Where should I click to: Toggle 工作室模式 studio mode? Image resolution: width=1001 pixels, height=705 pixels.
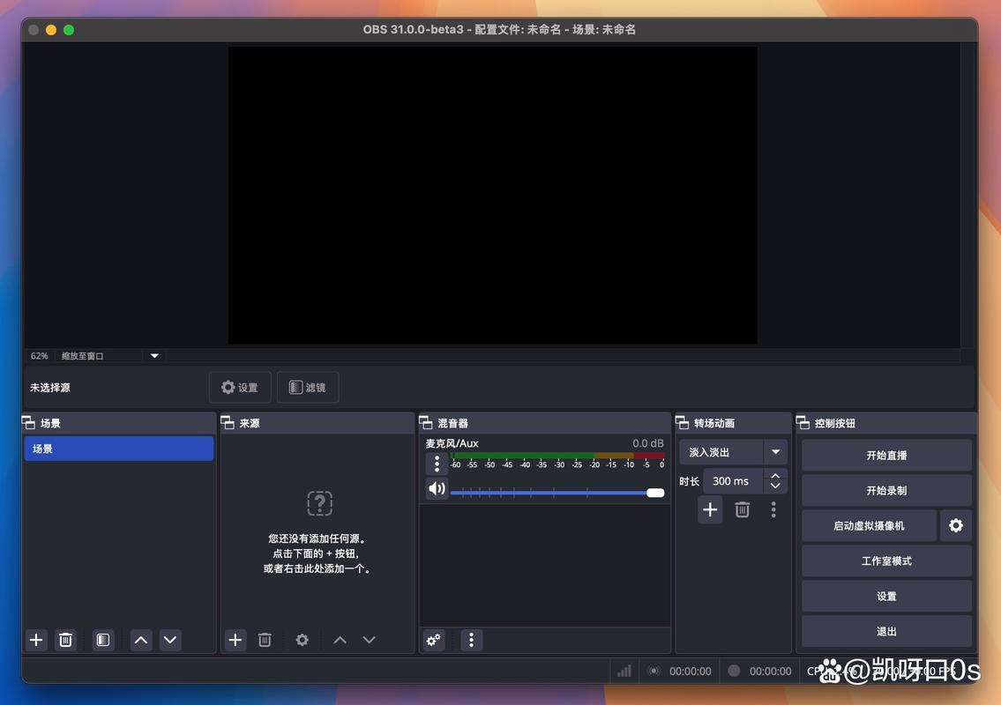(x=885, y=560)
